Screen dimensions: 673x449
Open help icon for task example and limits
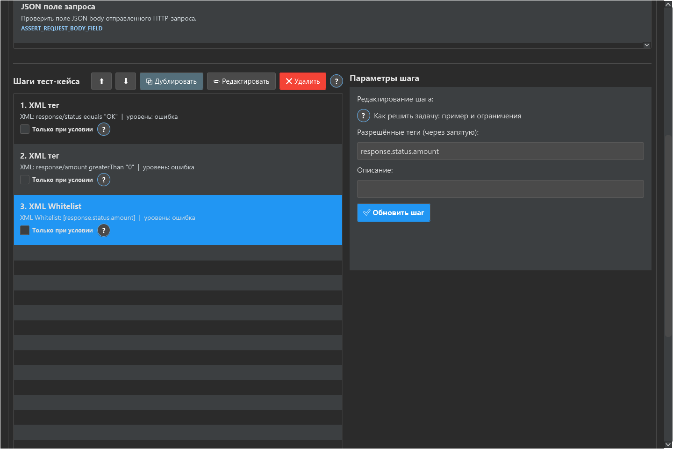pyautogui.click(x=364, y=116)
